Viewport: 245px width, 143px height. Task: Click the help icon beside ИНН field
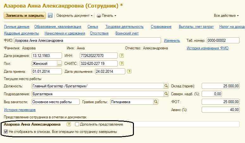point(122,56)
